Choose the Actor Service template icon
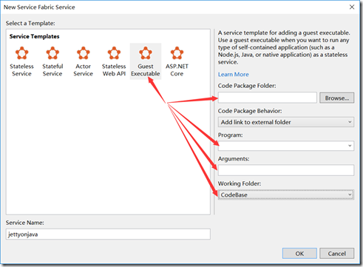Screen dimensions: 363x267 [x=83, y=53]
